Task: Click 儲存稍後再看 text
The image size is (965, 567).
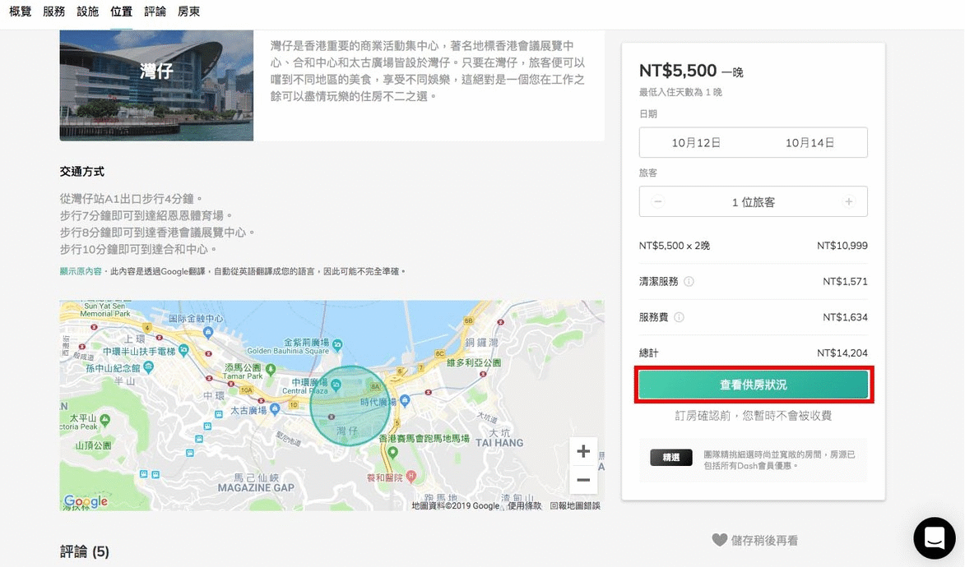Action: [764, 541]
